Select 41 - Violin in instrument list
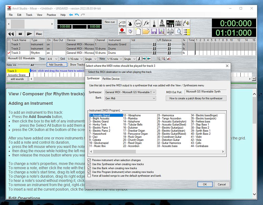Viewport: 263px width, 205px height. click(x=196, y=137)
